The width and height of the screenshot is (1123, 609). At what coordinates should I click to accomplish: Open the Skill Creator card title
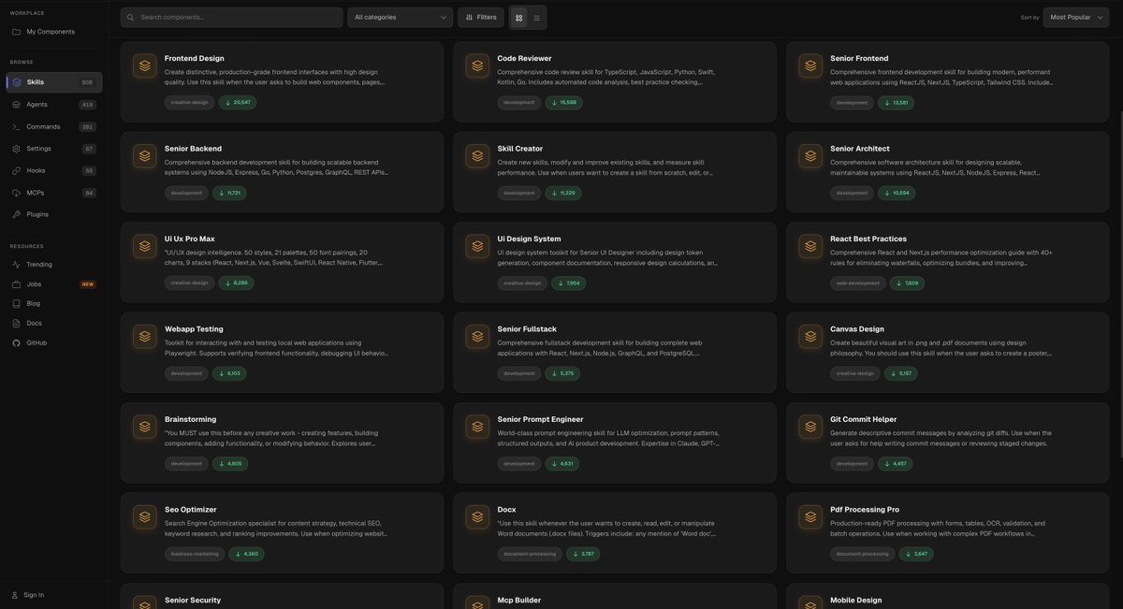click(520, 149)
